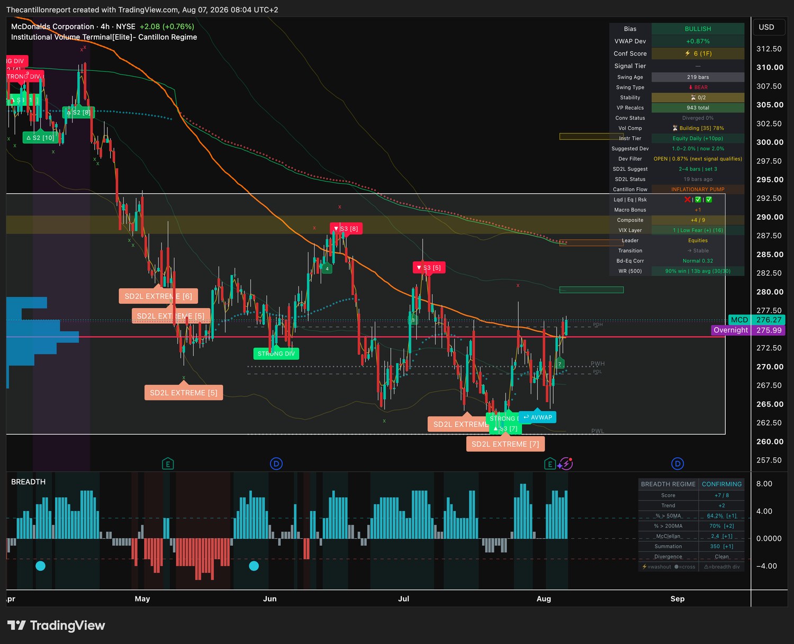The width and height of the screenshot is (794, 644).
Task: Click the WR (500) 90% win value
Action: [698, 271]
